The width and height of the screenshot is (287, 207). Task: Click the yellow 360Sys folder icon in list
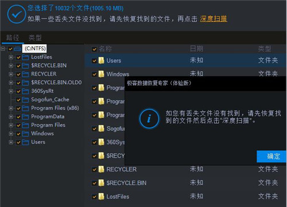pos(101,142)
